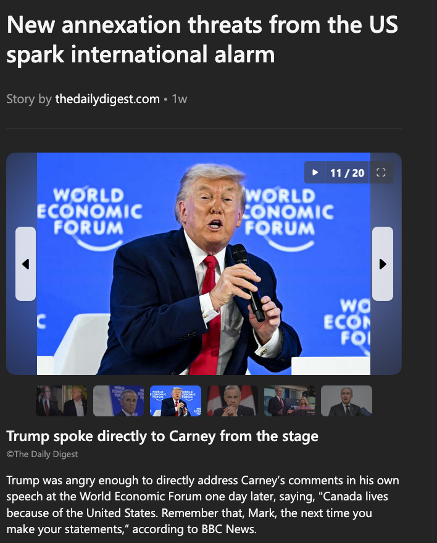Select thumbnail with Canadian flags behind man
This screenshot has width=437, height=543.
[x=233, y=401]
